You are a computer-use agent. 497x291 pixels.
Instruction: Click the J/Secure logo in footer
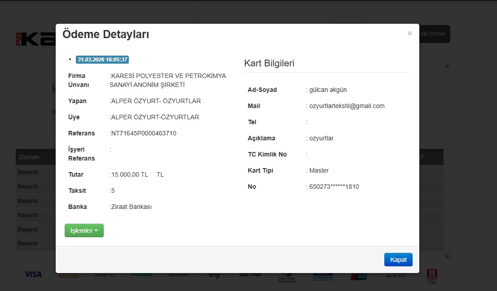pyautogui.click(x=323, y=275)
